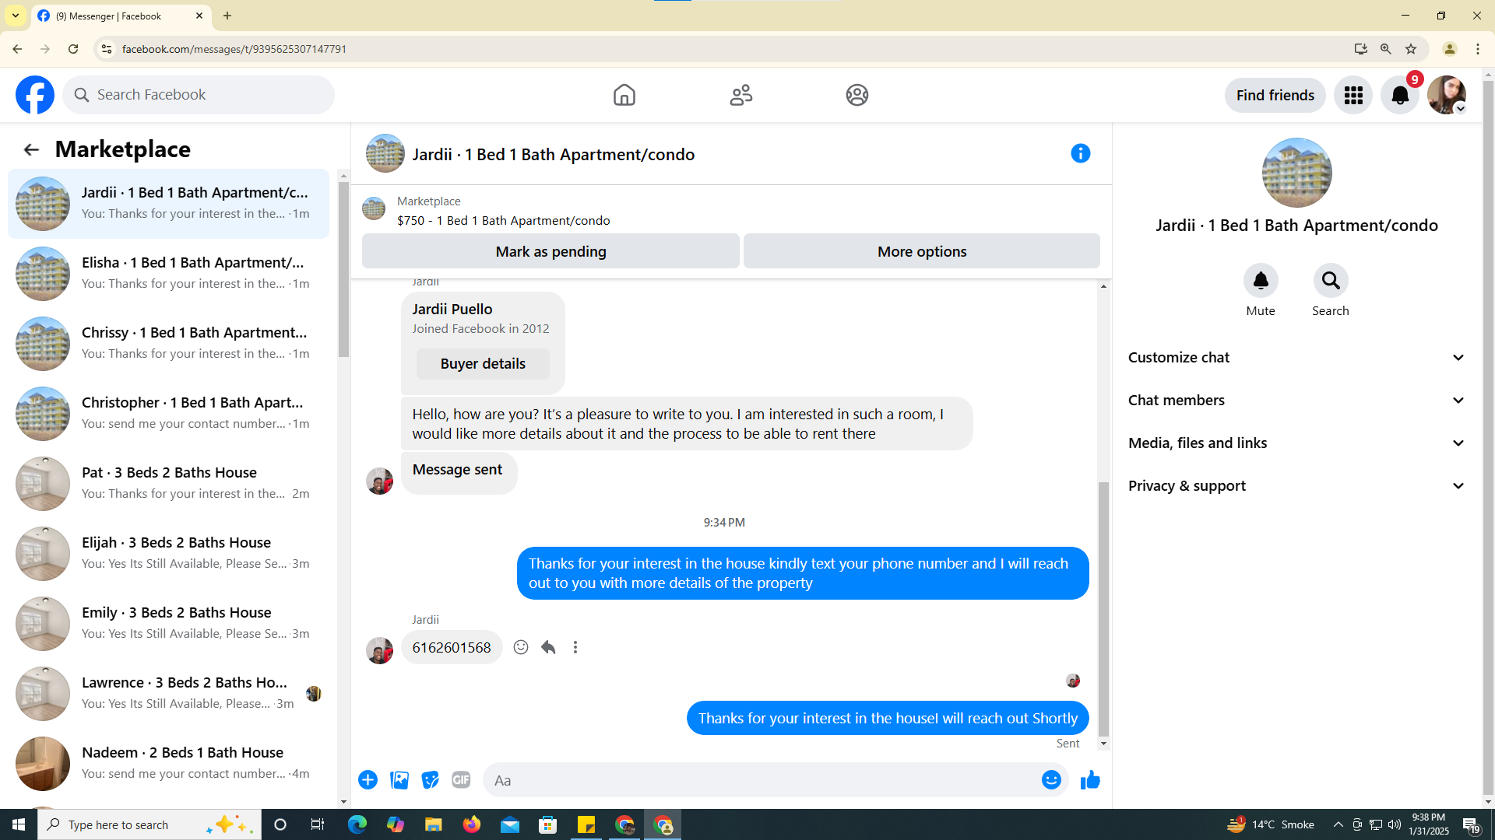React to the 6162601568 message
The image size is (1495, 840).
tap(521, 647)
